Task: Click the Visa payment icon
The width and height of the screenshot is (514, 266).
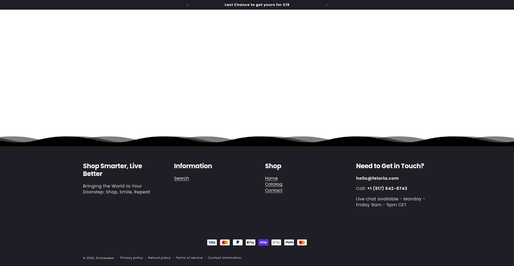Action: point(212,242)
